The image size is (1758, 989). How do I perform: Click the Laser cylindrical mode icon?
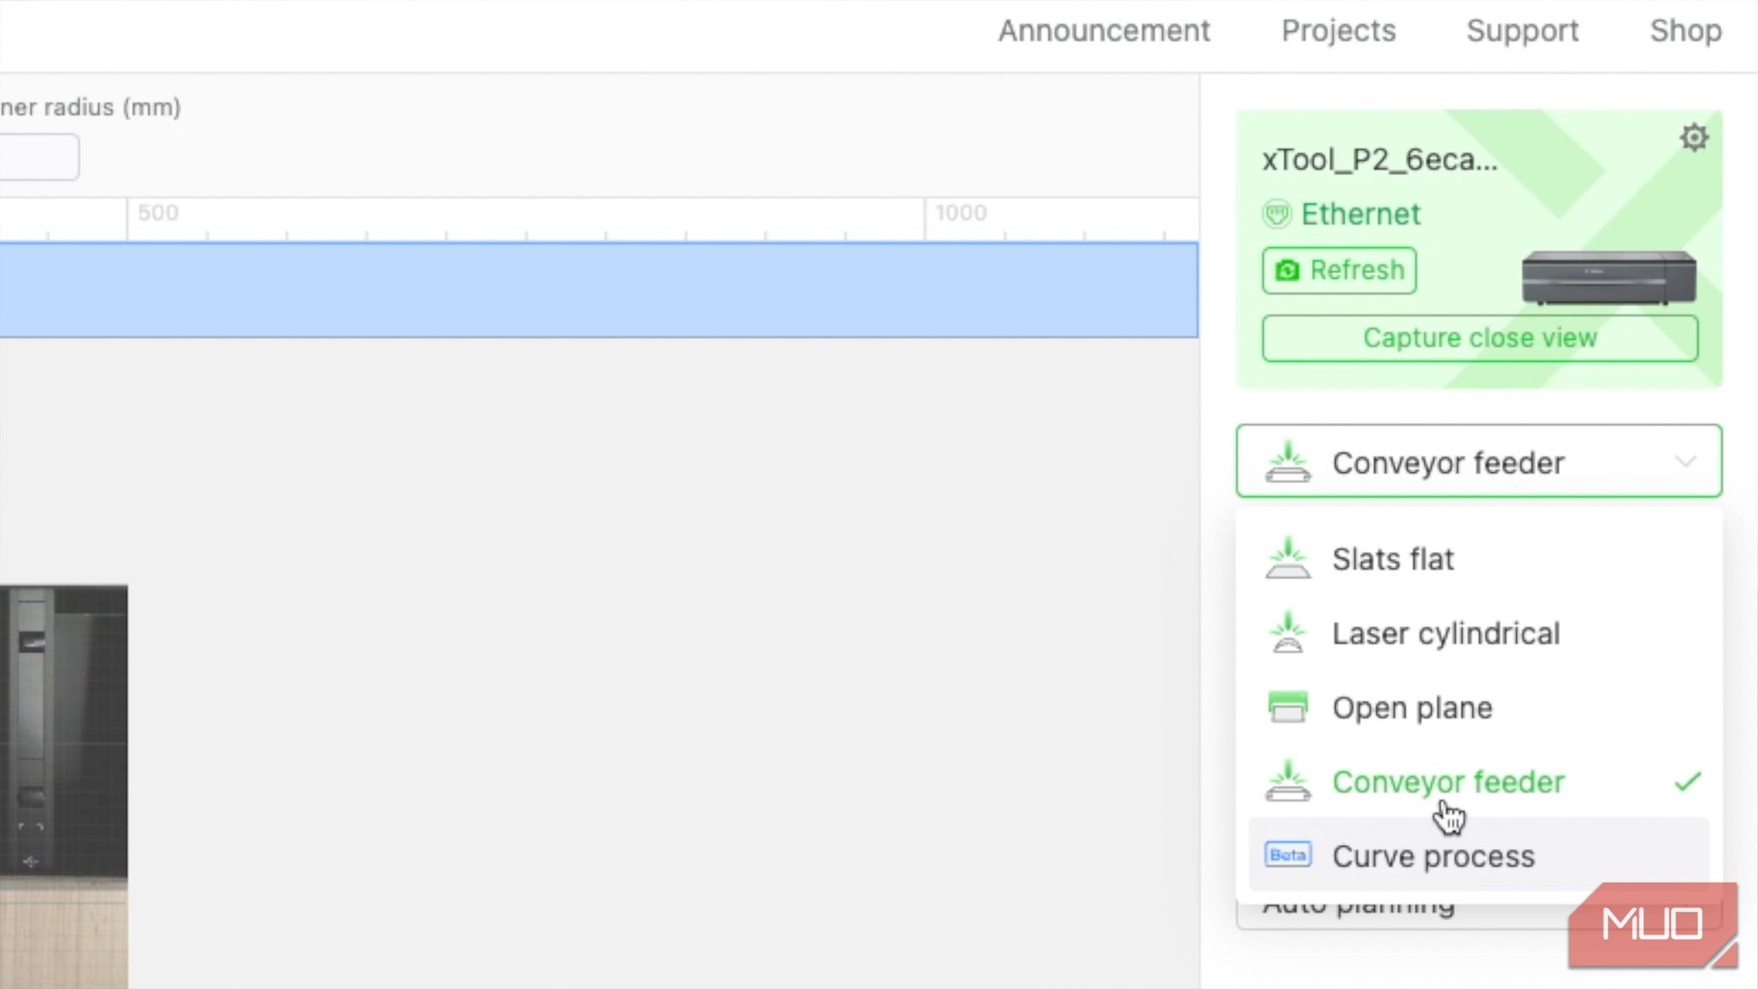1288,633
